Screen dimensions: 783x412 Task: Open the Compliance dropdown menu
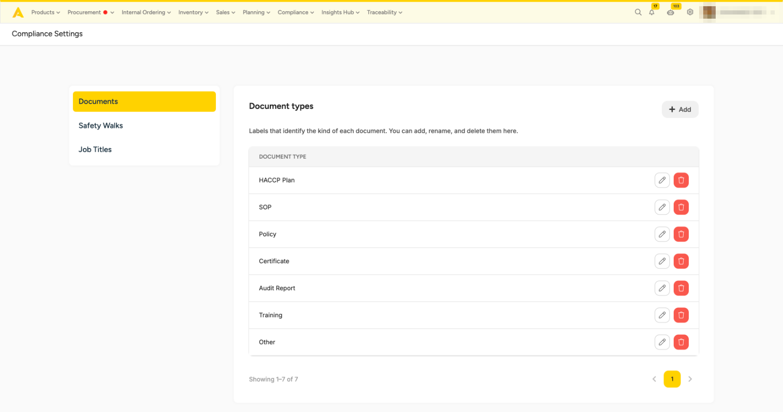(296, 12)
